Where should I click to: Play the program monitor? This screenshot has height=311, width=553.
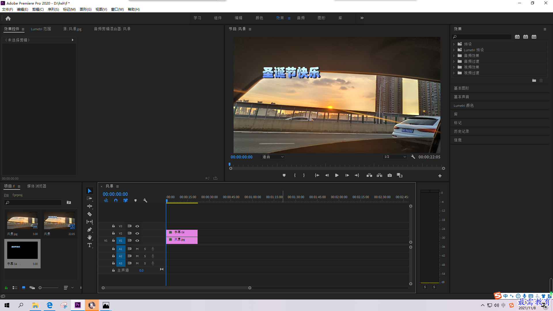point(337,175)
